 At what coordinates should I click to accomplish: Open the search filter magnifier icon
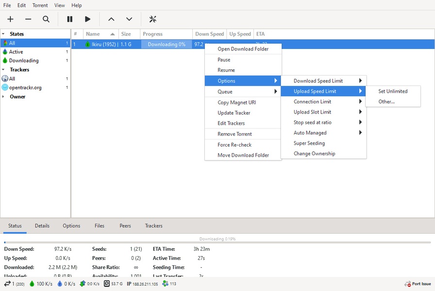point(46,19)
